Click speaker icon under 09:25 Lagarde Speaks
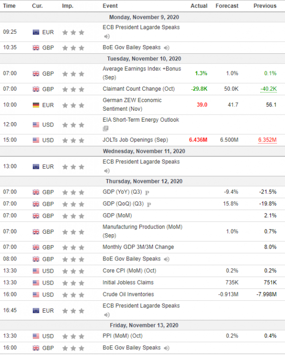 click(x=106, y=37)
